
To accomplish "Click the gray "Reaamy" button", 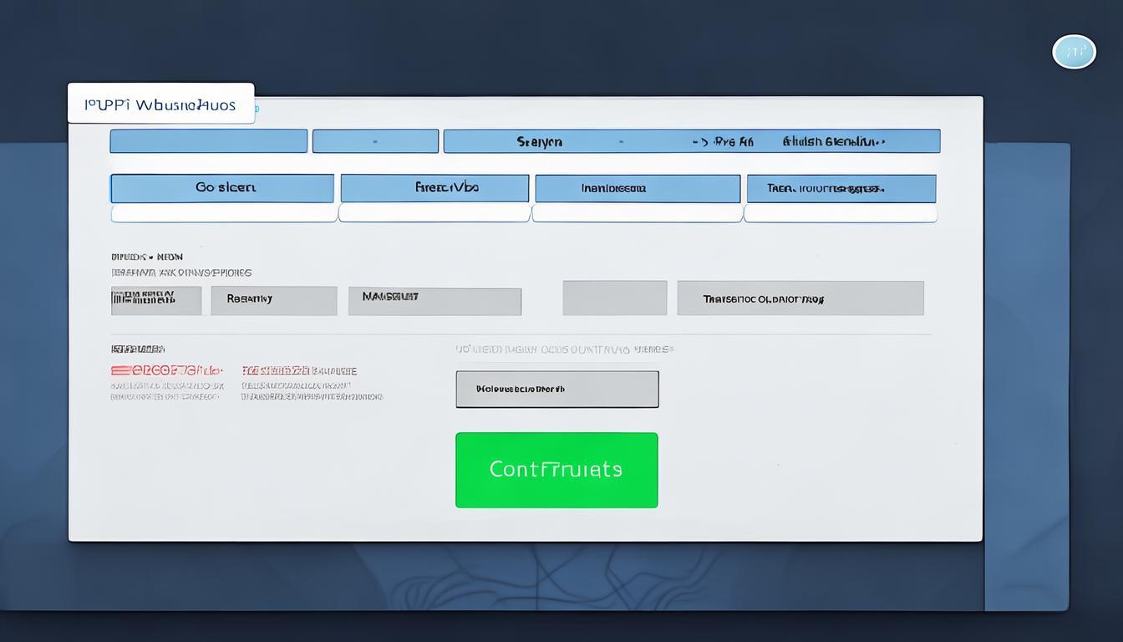I will (x=273, y=300).
